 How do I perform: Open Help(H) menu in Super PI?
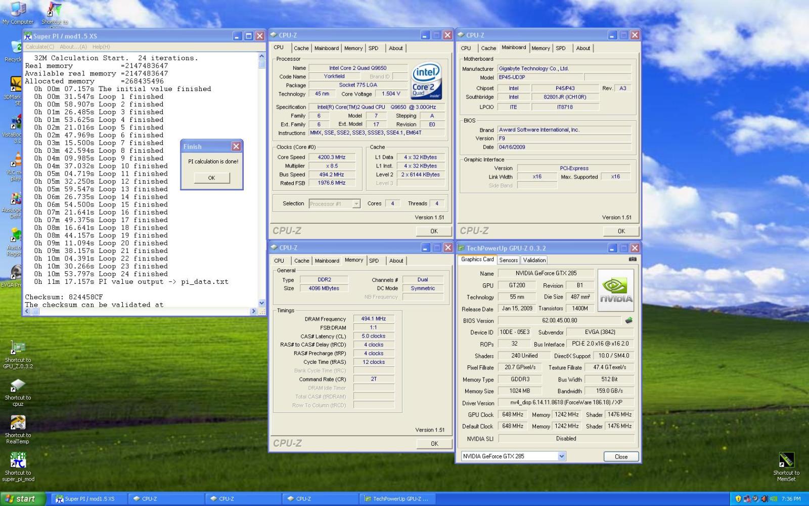click(101, 47)
